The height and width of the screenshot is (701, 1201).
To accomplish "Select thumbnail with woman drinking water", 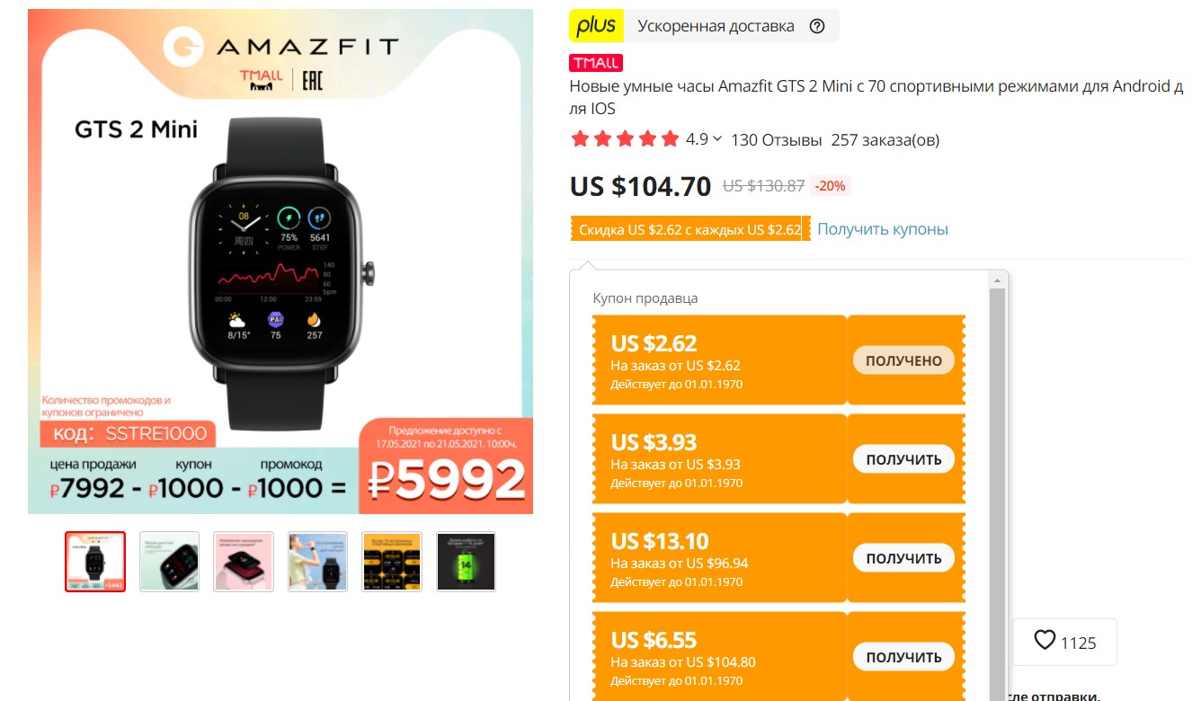I will click(x=317, y=562).
